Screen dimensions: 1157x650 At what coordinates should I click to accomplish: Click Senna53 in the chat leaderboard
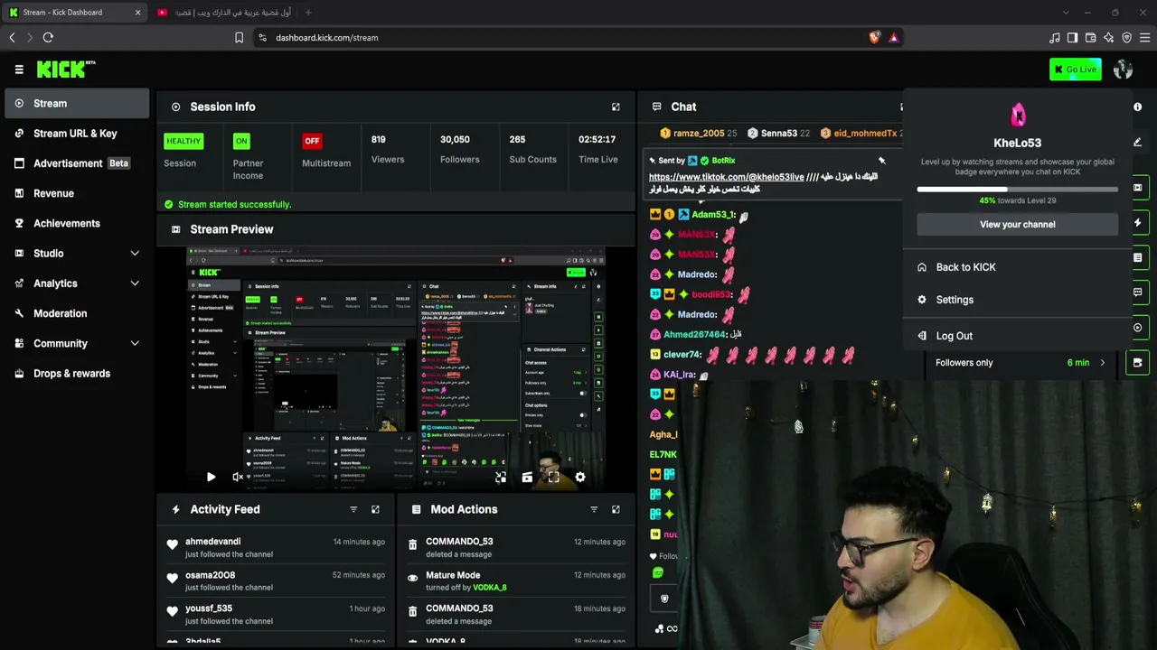pyautogui.click(x=778, y=134)
